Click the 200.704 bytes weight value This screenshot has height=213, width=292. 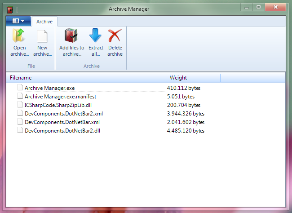(x=184, y=105)
